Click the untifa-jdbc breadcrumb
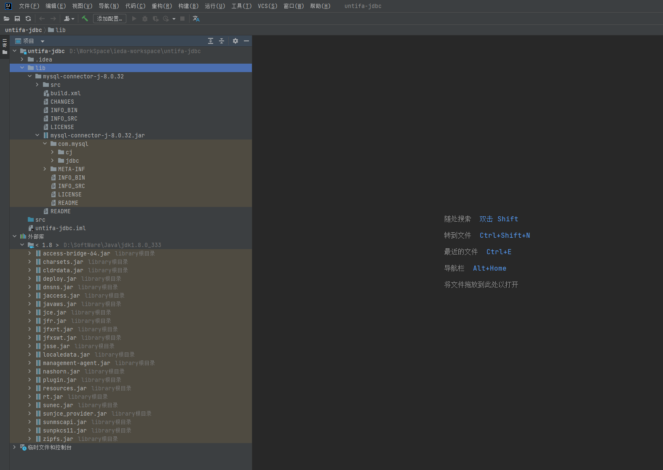Image resolution: width=663 pixels, height=470 pixels. coord(23,30)
